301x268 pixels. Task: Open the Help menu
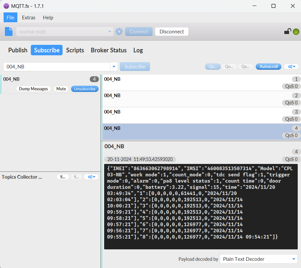(x=48, y=17)
